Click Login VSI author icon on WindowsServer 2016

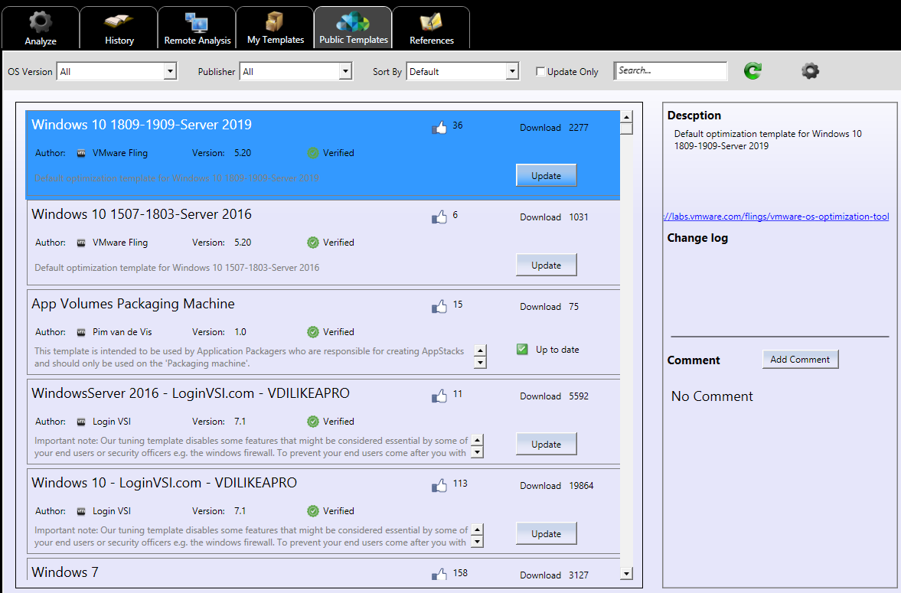[x=81, y=422]
